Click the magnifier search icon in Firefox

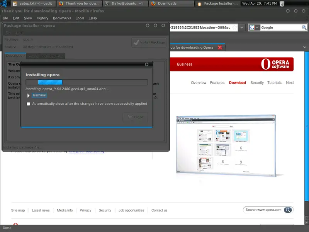[x=304, y=27]
